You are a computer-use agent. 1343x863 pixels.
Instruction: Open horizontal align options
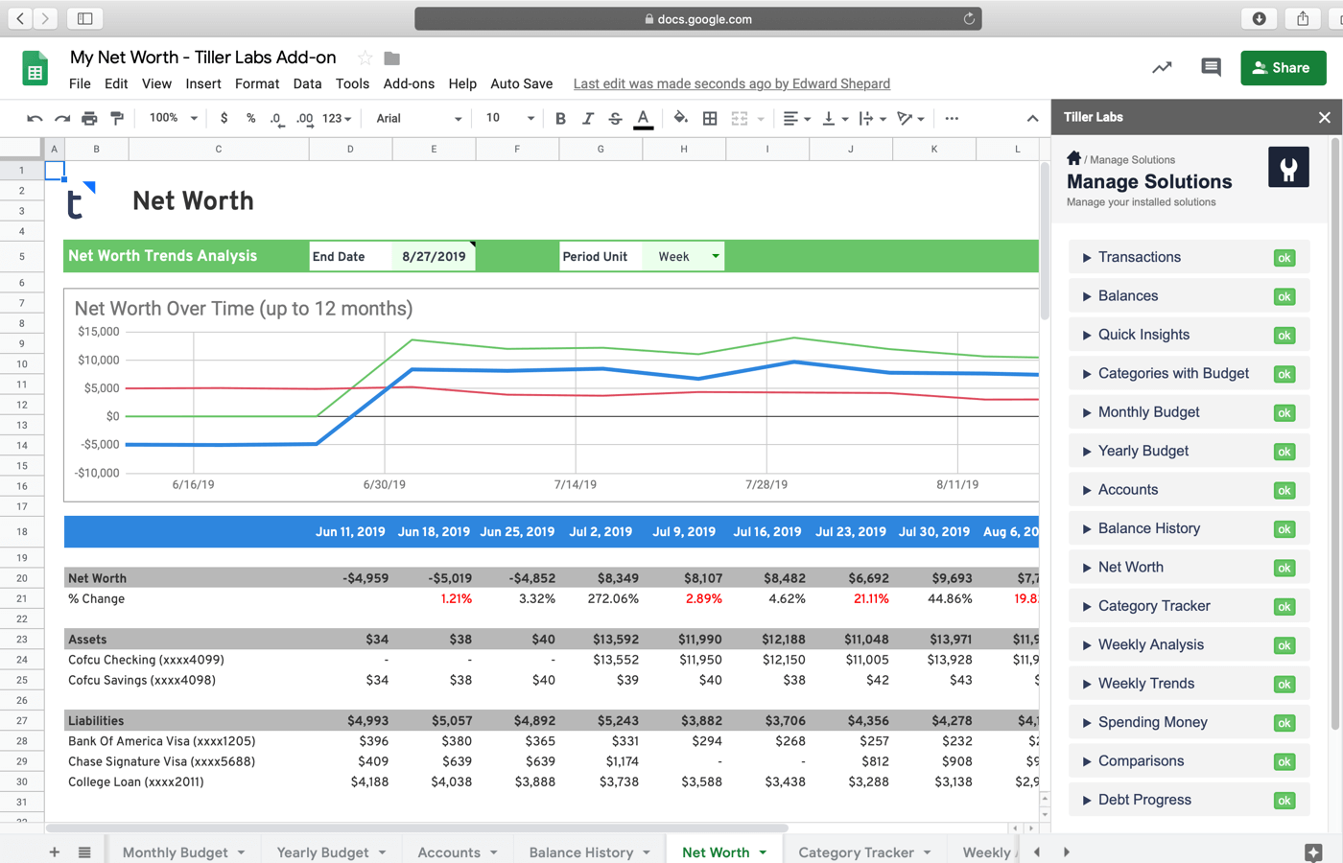[796, 119]
